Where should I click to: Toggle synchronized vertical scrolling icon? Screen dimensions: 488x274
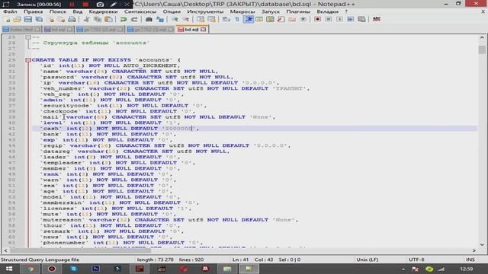(x=201, y=20)
